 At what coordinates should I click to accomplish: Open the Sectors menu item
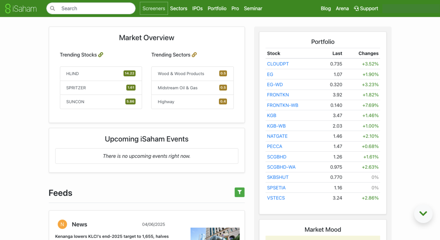[179, 8]
